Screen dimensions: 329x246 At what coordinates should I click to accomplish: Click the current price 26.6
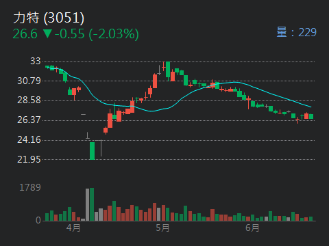[x=25, y=34]
